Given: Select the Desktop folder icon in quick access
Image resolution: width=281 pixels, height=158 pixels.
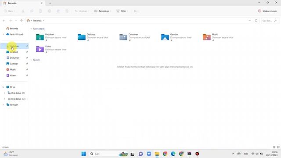Looking at the screenshot, I should [82, 37].
